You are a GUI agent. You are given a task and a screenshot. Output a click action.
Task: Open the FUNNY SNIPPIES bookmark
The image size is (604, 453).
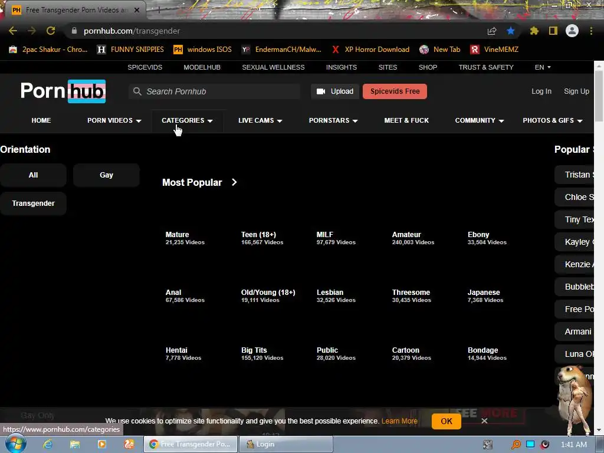(x=130, y=50)
